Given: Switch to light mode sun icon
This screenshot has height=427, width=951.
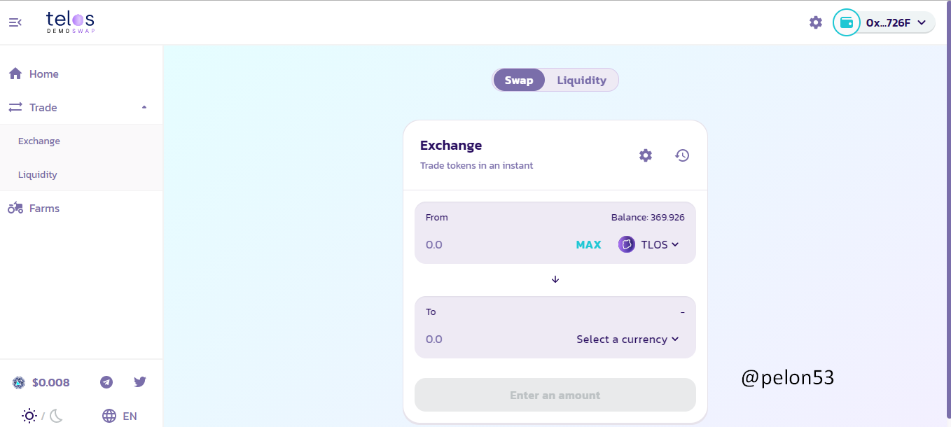Looking at the screenshot, I should tap(29, 416).
